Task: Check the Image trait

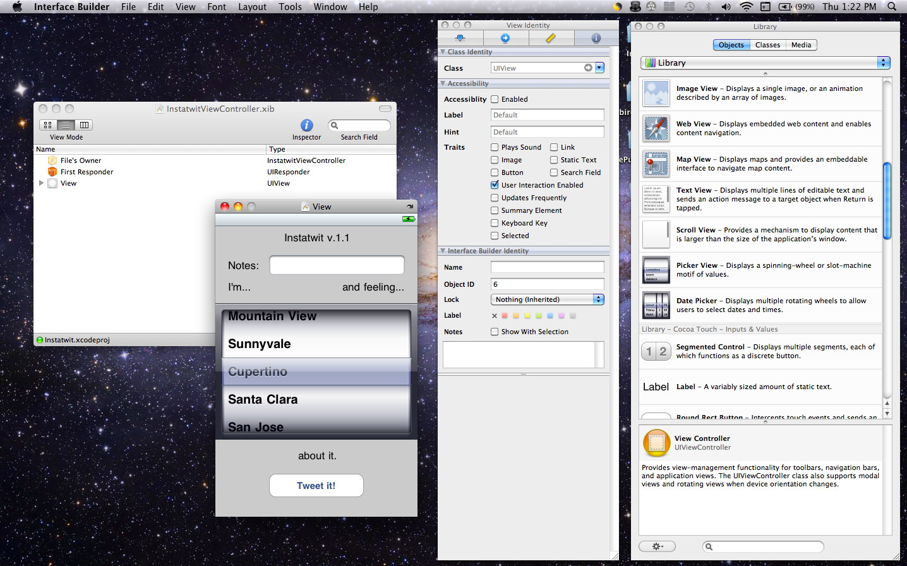Action: (x=495, y=160)
